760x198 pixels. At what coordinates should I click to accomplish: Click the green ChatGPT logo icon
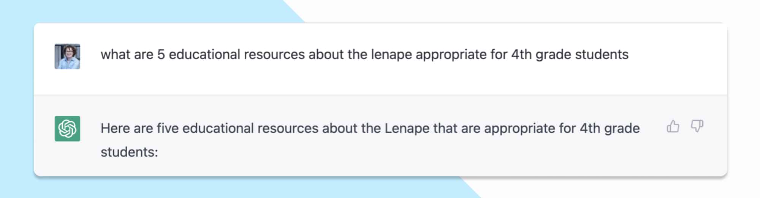(x=67, y=129)
